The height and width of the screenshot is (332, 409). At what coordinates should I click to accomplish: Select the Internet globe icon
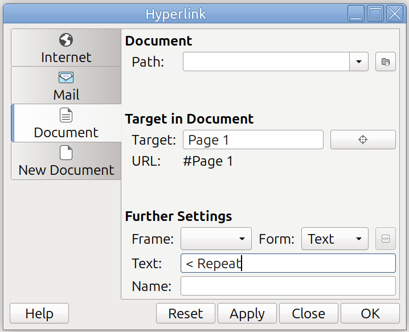(x=66, y=40)
